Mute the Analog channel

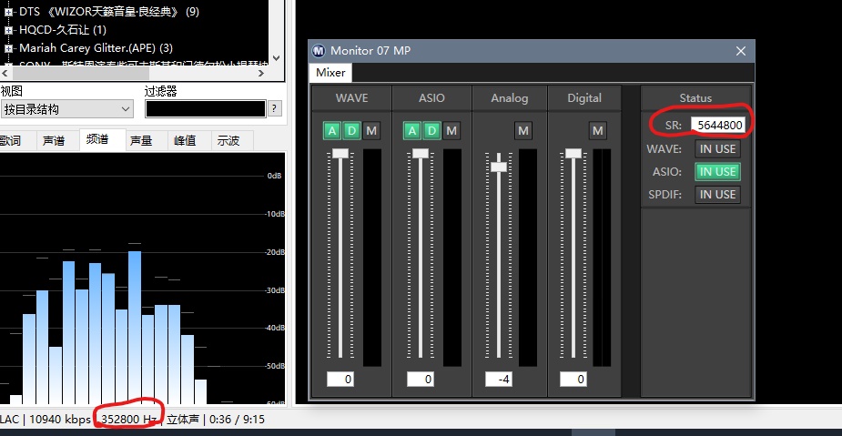522,131
